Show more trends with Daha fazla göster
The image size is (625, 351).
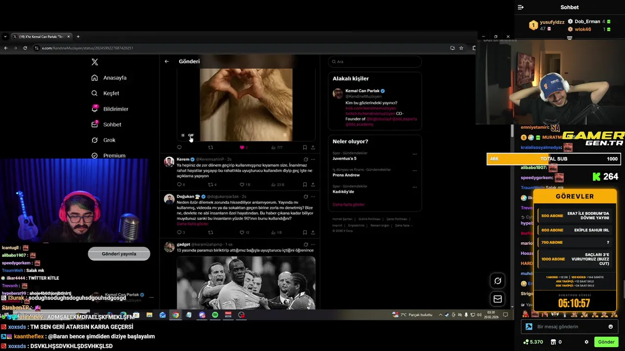click(x=349, y=205)
